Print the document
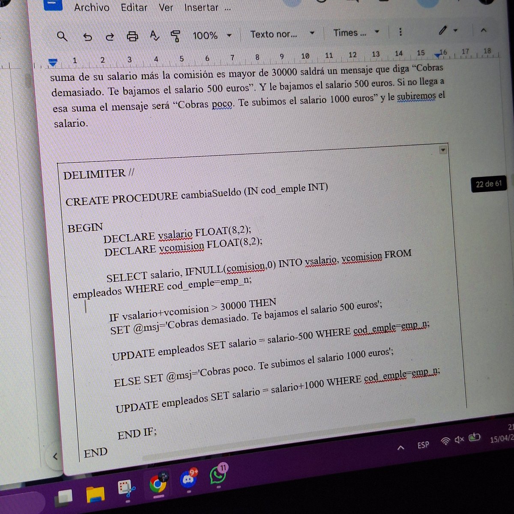This screenshot has height=514, width=514. coord(132,36)
